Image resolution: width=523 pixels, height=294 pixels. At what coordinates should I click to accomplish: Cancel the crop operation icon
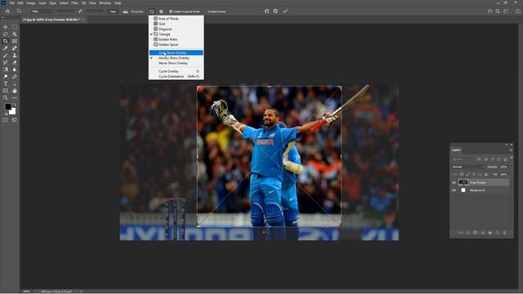click(275, 11)
